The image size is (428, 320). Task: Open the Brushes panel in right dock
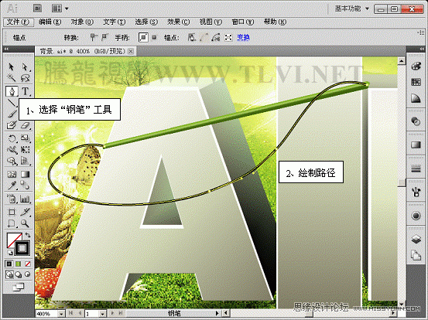tap(416, 192)
